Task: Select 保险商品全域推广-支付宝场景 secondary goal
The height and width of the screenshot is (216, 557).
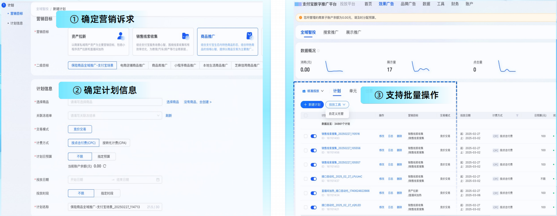Action: (92, 65)
